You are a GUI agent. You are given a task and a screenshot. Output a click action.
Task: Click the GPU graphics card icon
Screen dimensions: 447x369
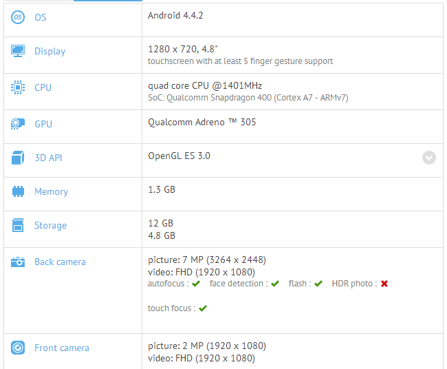click(x=18, y=124)
